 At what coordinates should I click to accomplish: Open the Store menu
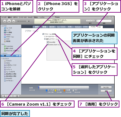tap(30, 17)
